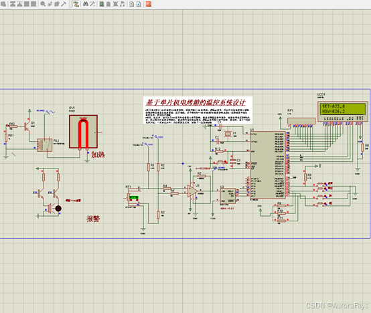This screenshot has height=313, width=371.
Task: Select the hammer decompose tool
Action: [x=64, y=4]
